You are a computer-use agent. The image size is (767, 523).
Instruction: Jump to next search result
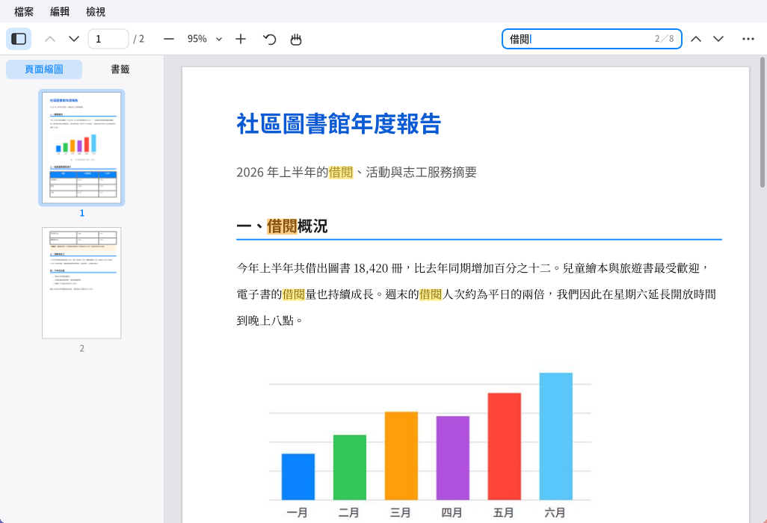(x=718, y=39)
